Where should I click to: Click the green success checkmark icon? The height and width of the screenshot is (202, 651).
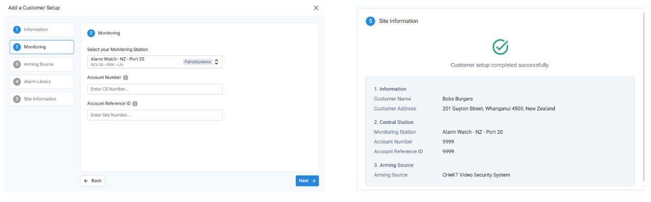500,47
